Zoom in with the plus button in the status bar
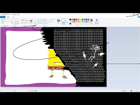Screen dimensions: 140x105 [x=137, y=91]
